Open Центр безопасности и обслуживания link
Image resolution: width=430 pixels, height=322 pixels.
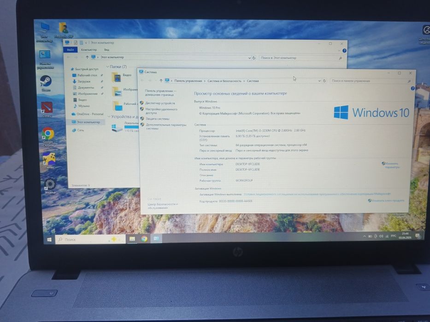163,206
